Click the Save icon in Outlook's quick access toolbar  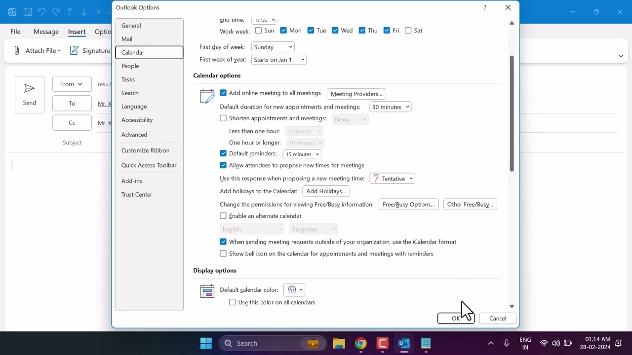point(28,11)
